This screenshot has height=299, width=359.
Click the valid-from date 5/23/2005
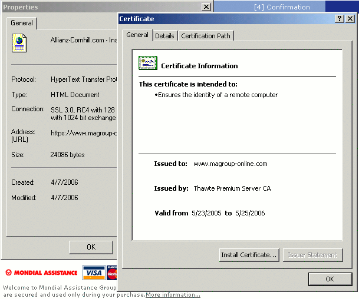click(x=206, y=213)
